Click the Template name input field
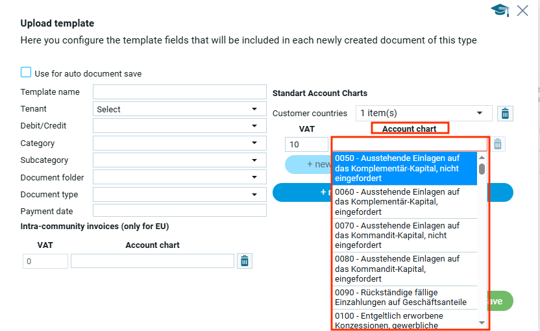Image resolution: width=540 pixels, height=331 pixels. [179, 92]
